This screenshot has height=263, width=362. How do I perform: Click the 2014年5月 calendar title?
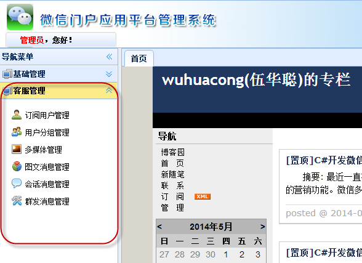tap(211, 227)
